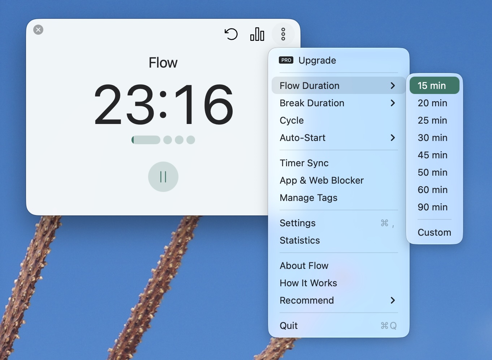Open About Flow
Viewport: 492px width, 360px height.
[x=339, y=266]
